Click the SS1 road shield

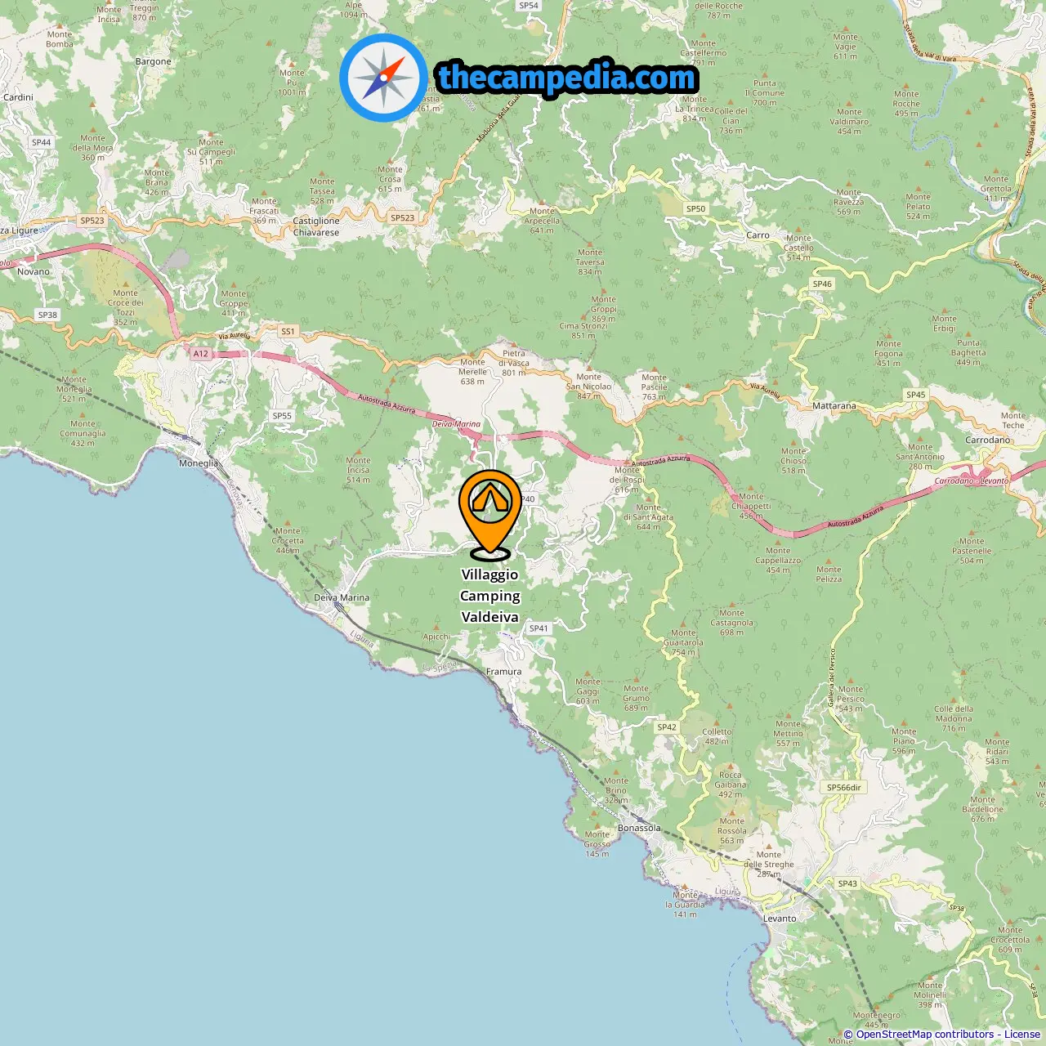tap(288, 332)
